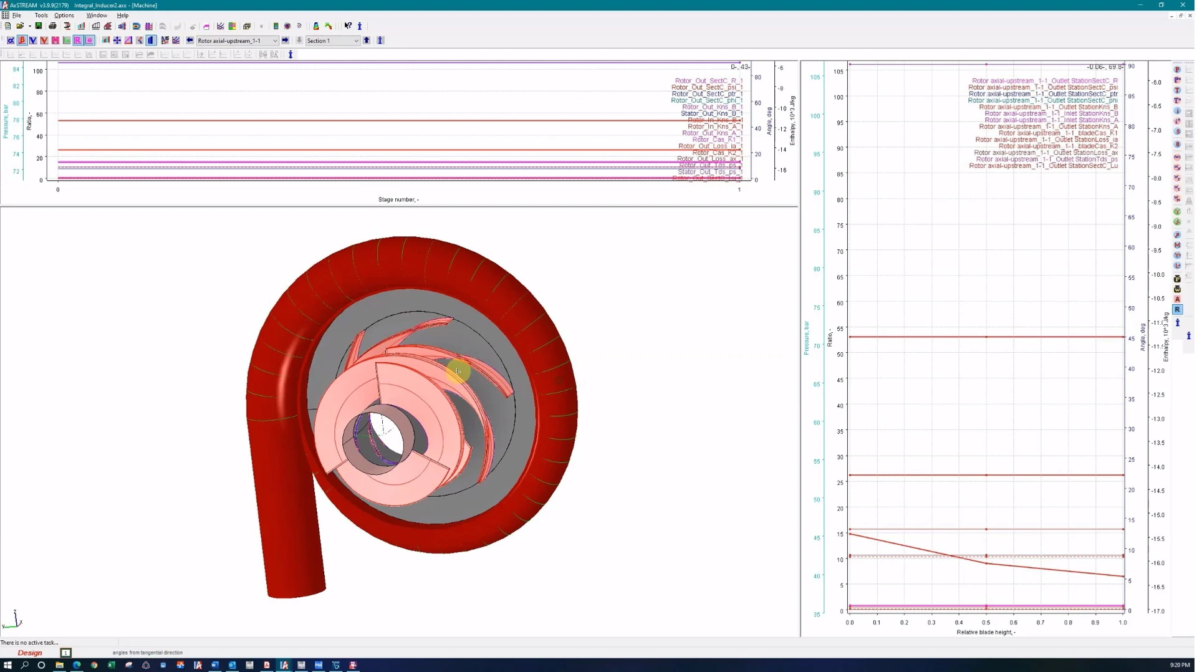1197x672 pixels.
Task: Open the Tools menu
Action: (41, 15)
